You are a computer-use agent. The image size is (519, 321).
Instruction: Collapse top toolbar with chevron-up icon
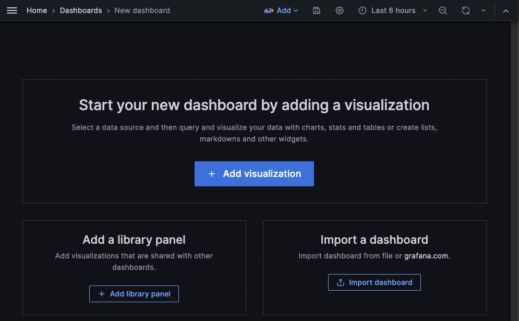[506, 10]
